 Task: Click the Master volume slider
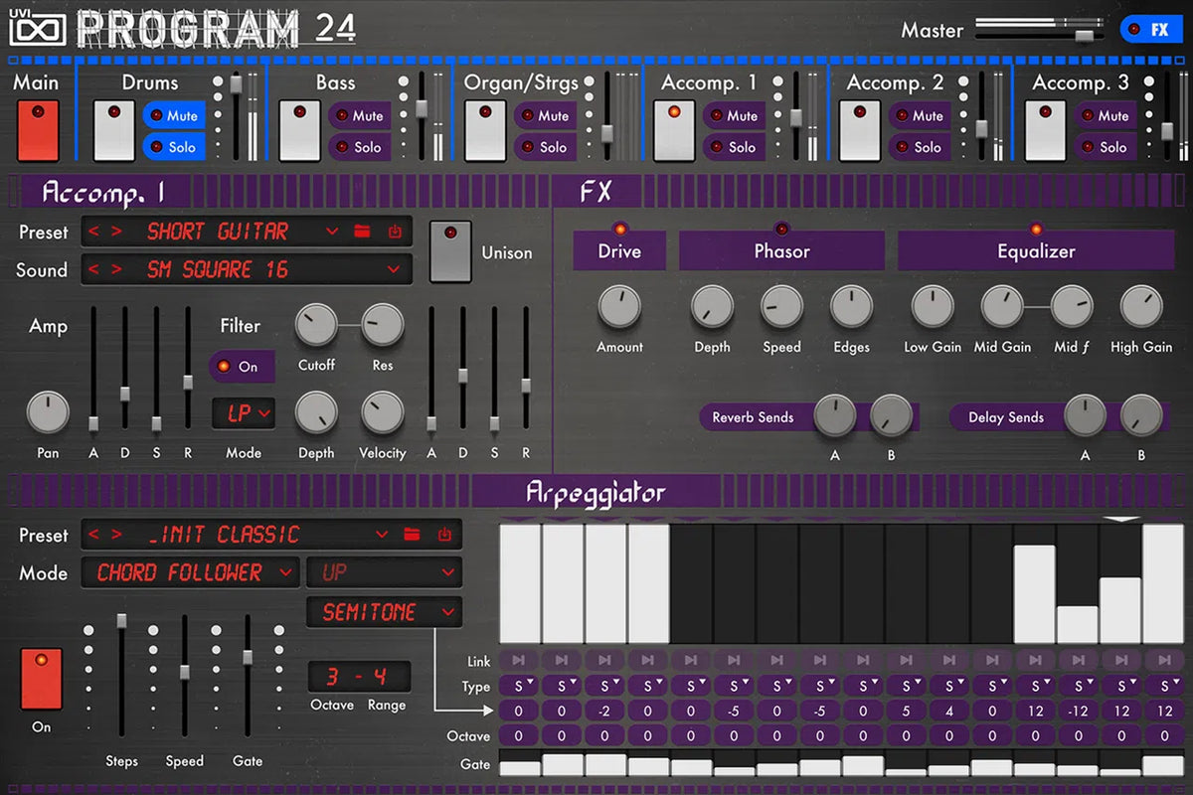tap(1084, 35)
